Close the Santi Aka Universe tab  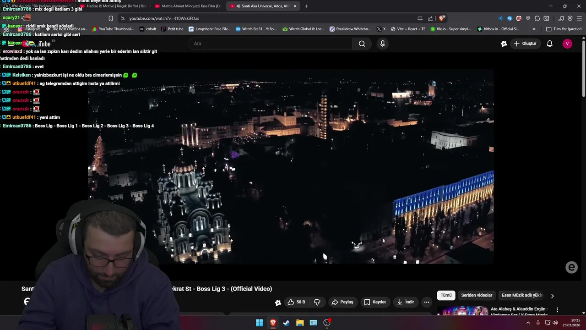295,6
